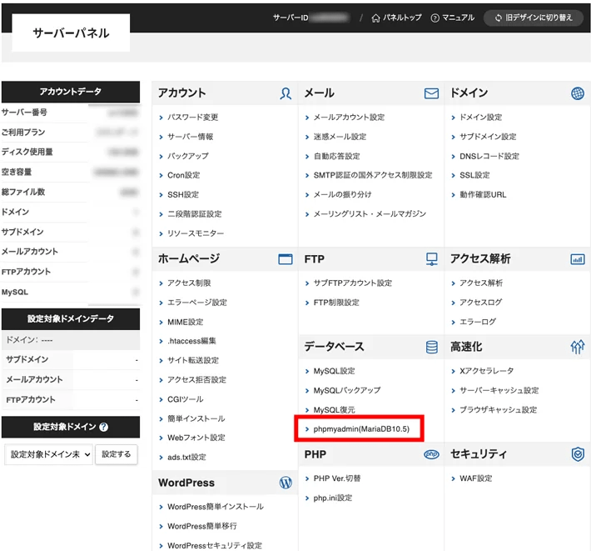Viewport: 591px width, 551px height.
Task: Open 自動応答設定 link
Action: (x=336, y=156)
